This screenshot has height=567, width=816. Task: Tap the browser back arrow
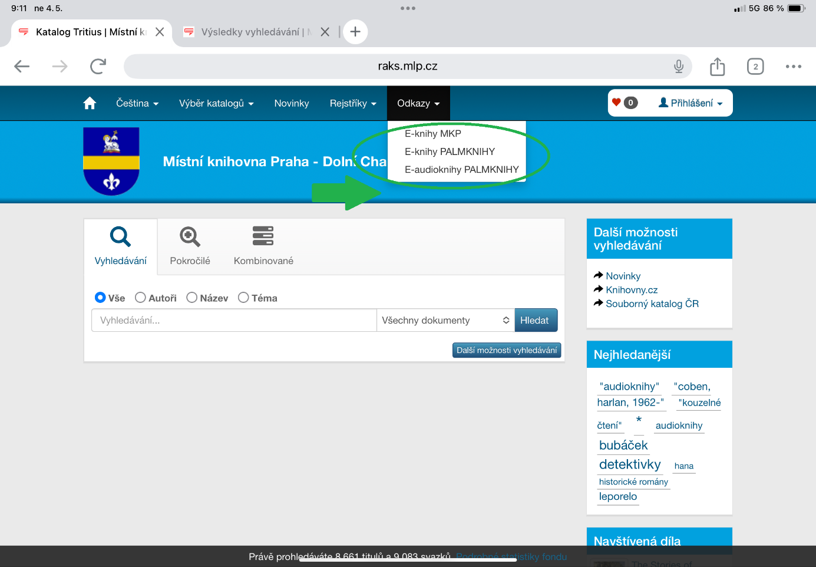click(22, 67)
